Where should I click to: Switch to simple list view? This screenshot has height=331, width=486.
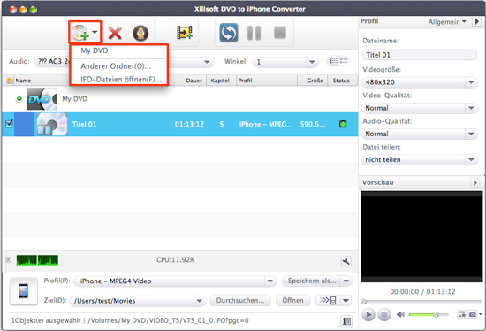pos(344,60)
